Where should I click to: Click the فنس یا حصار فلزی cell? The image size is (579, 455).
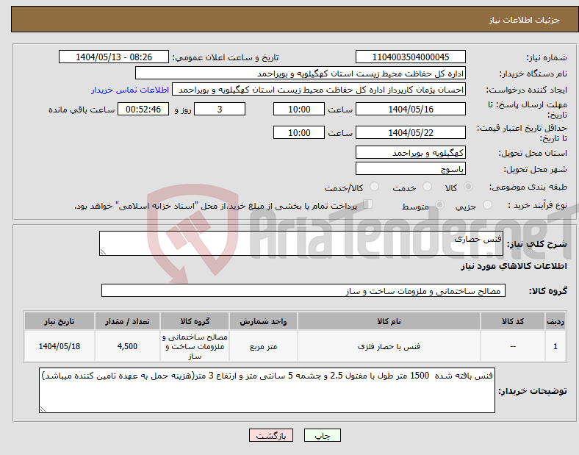[389, 346]
